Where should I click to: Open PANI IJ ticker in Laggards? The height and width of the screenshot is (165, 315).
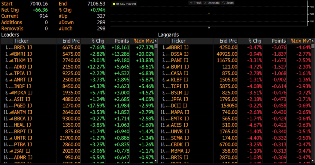coord(180,61)
